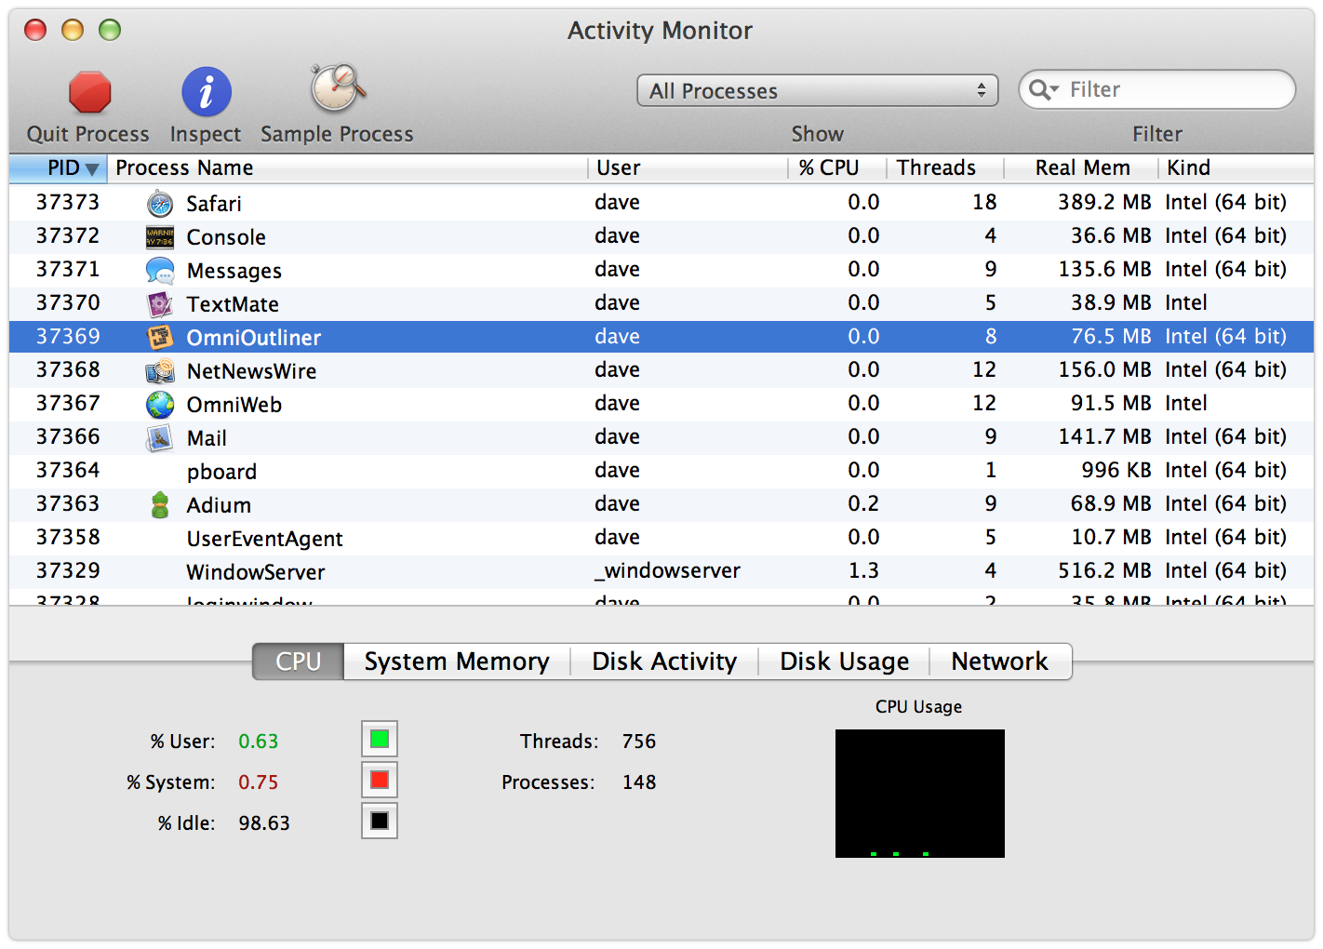
Task: Click the Safari compass icon
Action: [x=159, y=202]
